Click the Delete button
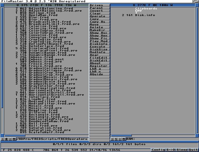199x152 pixels. point(99,27)
